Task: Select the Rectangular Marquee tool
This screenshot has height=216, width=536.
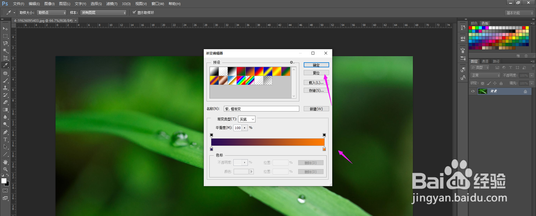Action: pyautogui.click(x=5, y=36)
